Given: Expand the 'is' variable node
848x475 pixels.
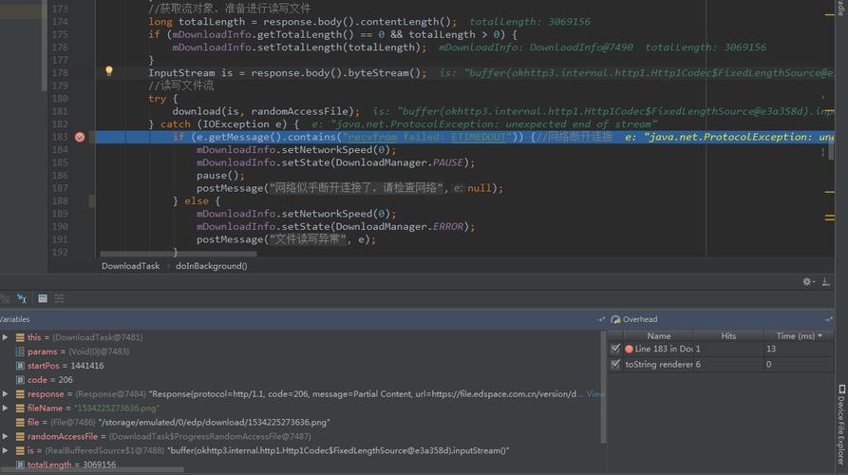Looking at the screenshot, I should point(6,450).
